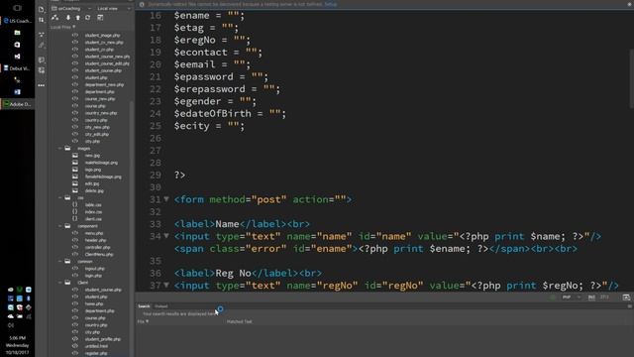Click the Matched Text column header
The width and height of the screenshot is (634, 357).
click(x=239, y=321)
